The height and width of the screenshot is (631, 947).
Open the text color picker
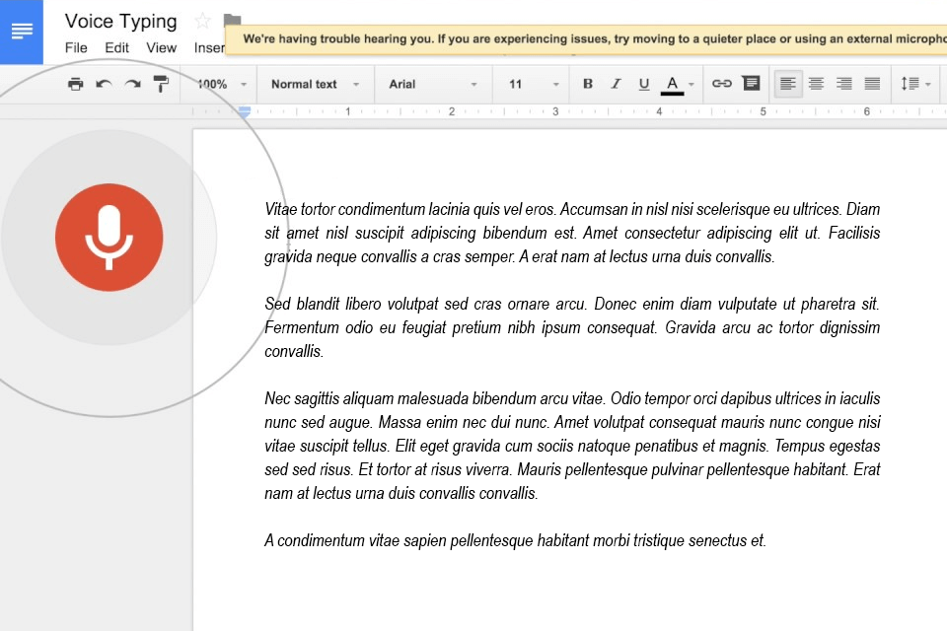[x=672, y=84]
